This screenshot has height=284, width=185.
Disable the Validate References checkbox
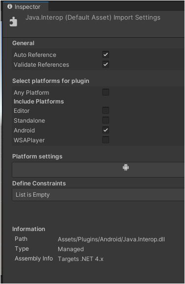click(x=106, y=64)
